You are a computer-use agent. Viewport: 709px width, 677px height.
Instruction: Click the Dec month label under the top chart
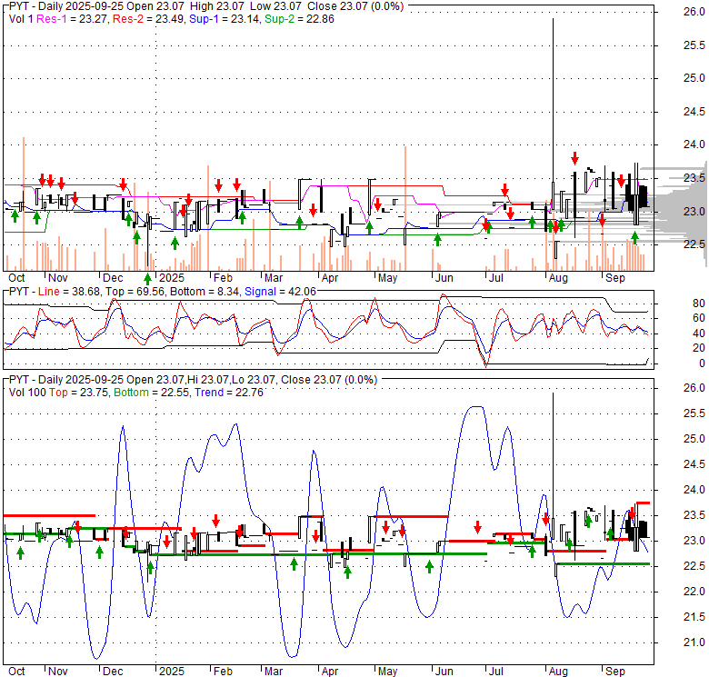(x=113, y=278)
